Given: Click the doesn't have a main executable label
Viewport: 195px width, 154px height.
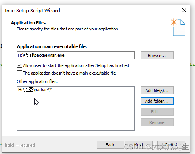Looking at the screenshot, I should (69, 73).
